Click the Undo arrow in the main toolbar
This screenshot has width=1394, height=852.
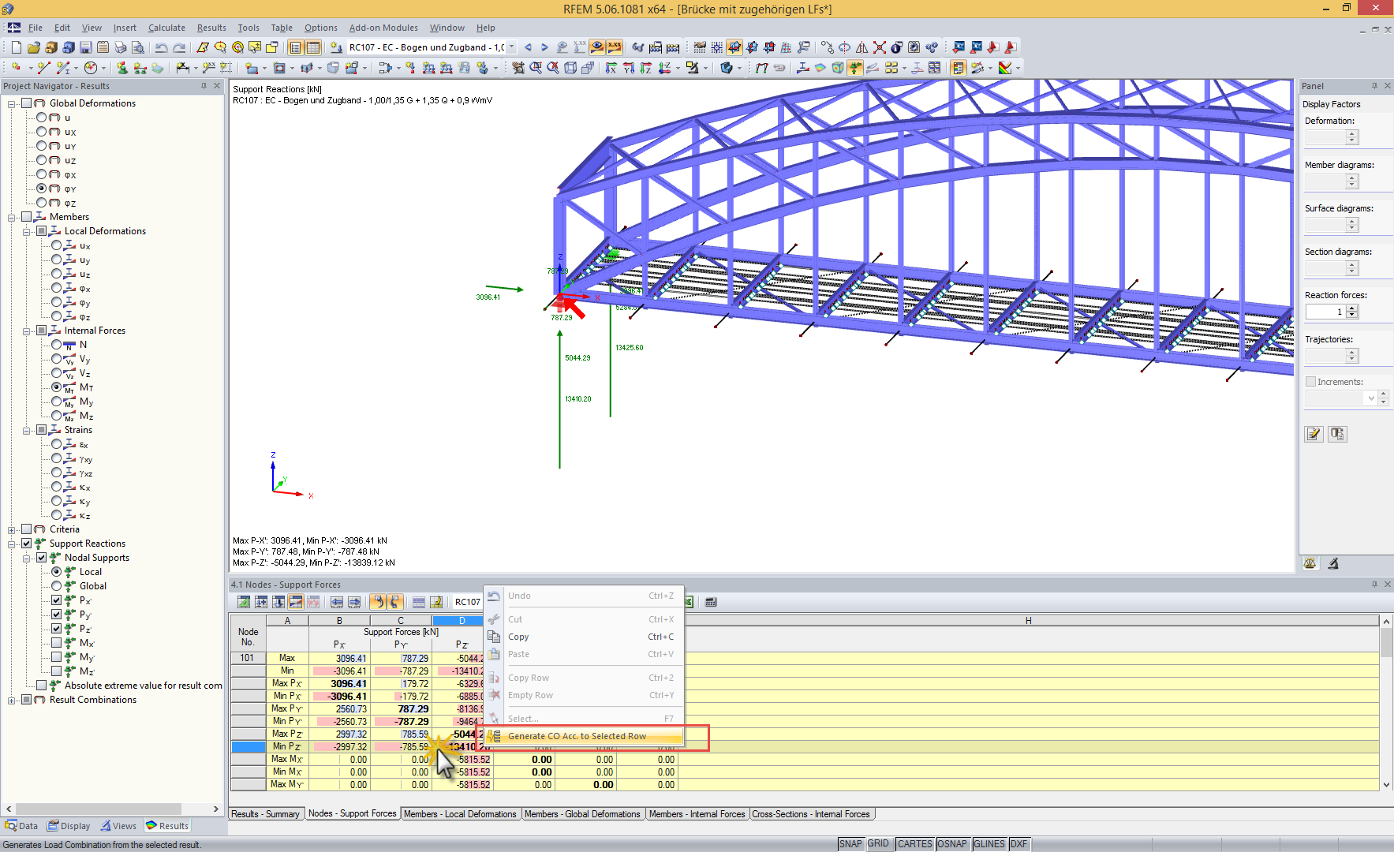click(x=161, y=47)
